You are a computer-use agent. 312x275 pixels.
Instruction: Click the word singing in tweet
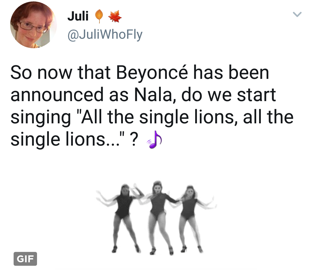(x=40, y=118)
